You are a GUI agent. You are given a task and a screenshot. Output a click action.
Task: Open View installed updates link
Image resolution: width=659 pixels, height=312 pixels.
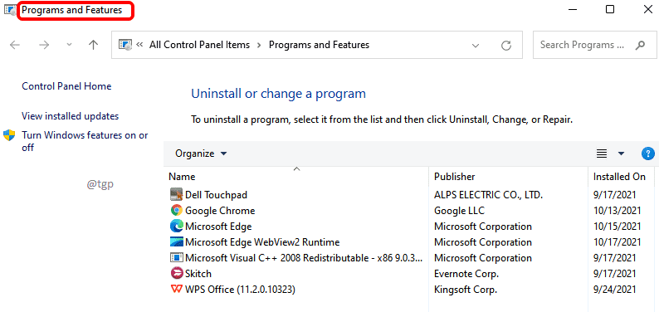click(71, 116)
